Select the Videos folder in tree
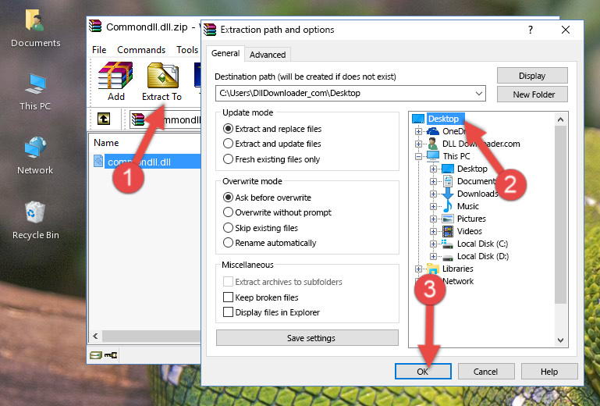This screenshot has width=600, height=406. click(469, 231)
